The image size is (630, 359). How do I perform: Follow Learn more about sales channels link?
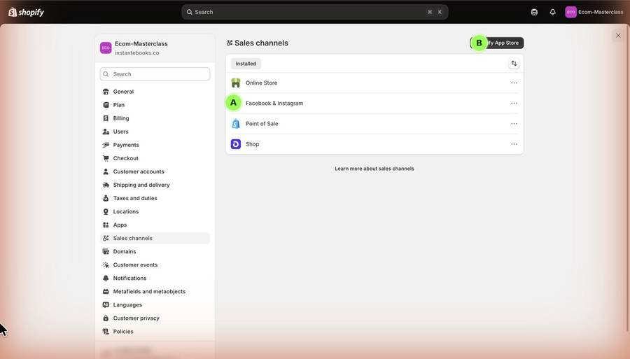[374, 169]
